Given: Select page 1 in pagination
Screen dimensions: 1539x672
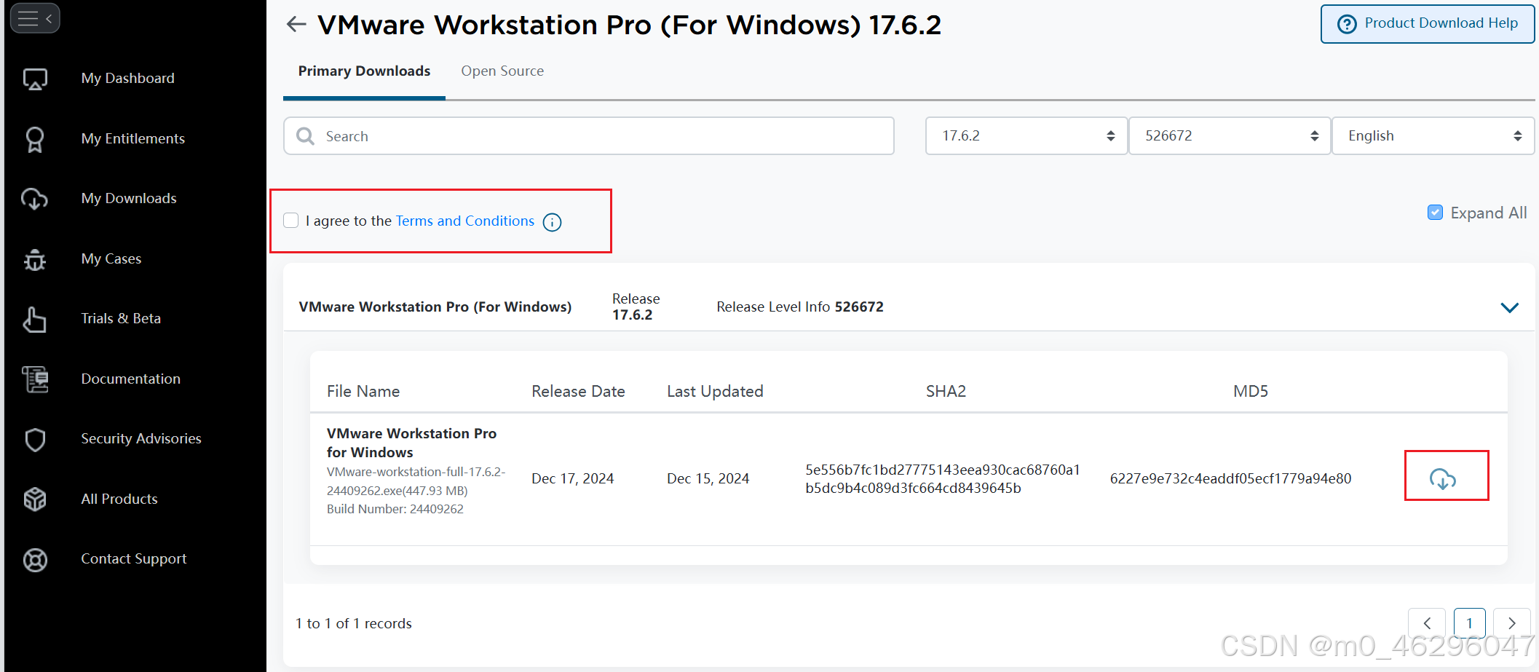Looking at the screenshot, I should 1470,623.
